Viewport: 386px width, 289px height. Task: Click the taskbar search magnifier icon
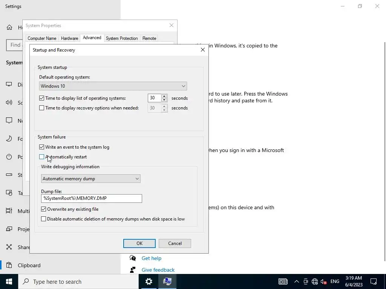[x=26, y=281]
